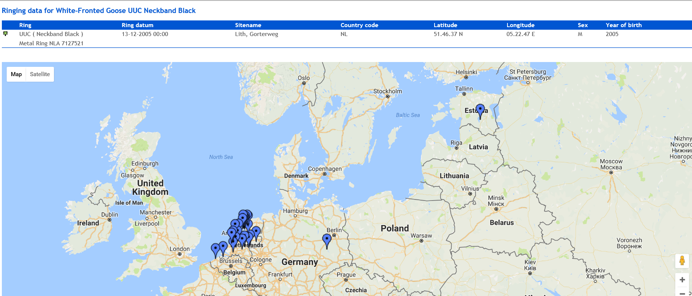Viewport: 692px width, 296px height.
Task: Zoom in using the plus button
Action: [682, 280]
